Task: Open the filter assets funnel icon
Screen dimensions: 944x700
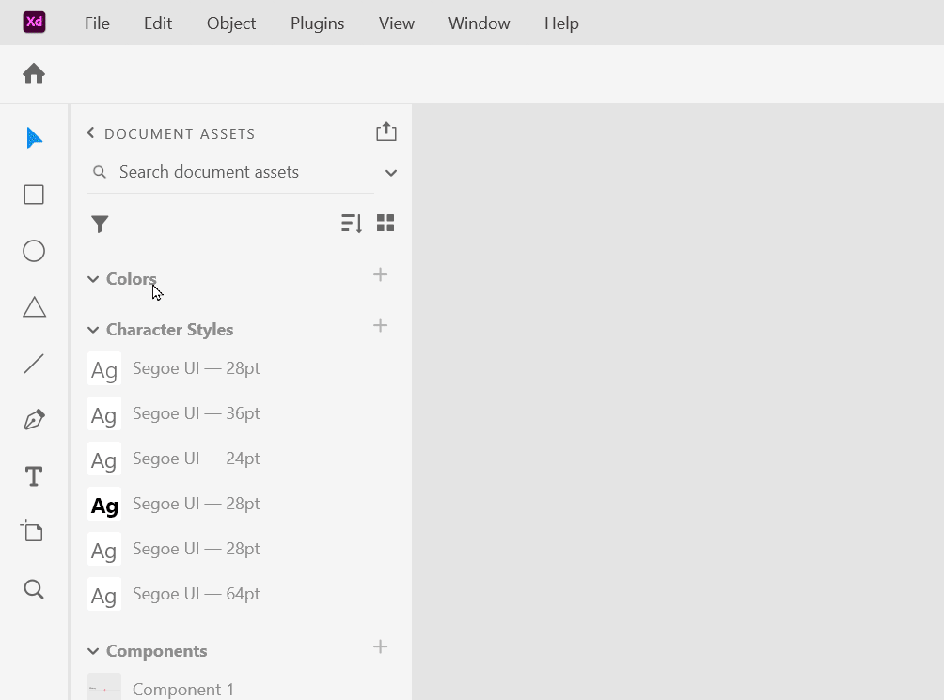Action: [x=100, y=224]
